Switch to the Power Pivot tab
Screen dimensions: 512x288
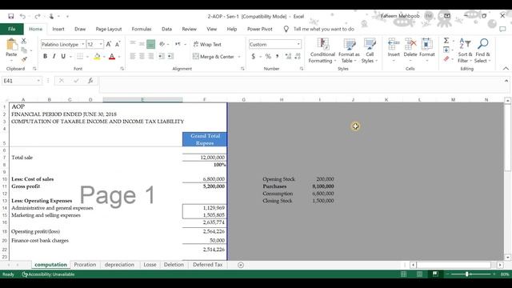click(x=259, y=29)
